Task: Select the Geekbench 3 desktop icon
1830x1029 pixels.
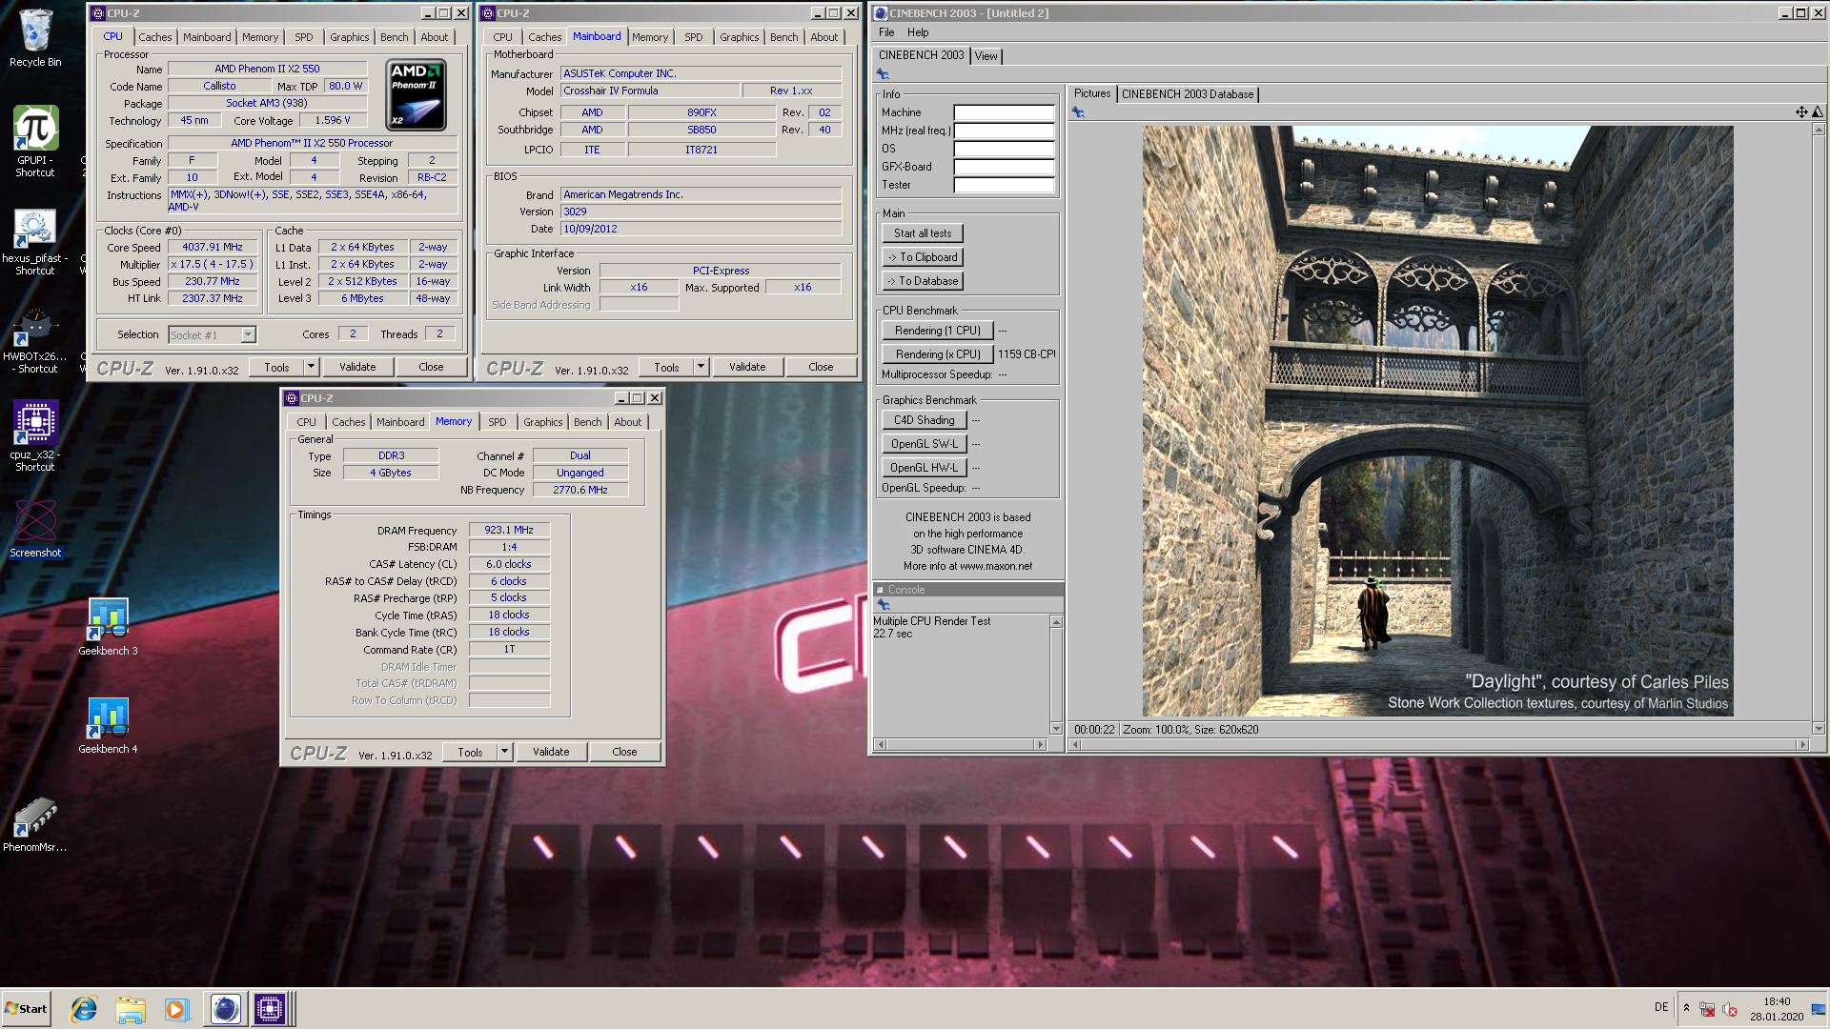Action: tap(108, 627)
